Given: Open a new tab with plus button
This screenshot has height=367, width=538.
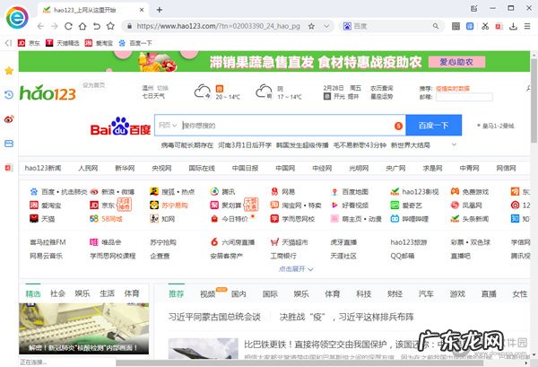Looking at the screenshot, I should pos(160,10).
